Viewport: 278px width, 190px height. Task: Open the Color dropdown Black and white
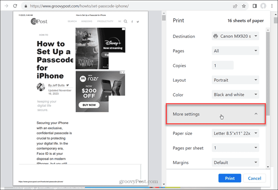(x=236, y=94)
